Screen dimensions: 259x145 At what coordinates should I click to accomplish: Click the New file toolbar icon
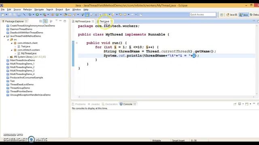click(3, 15)
